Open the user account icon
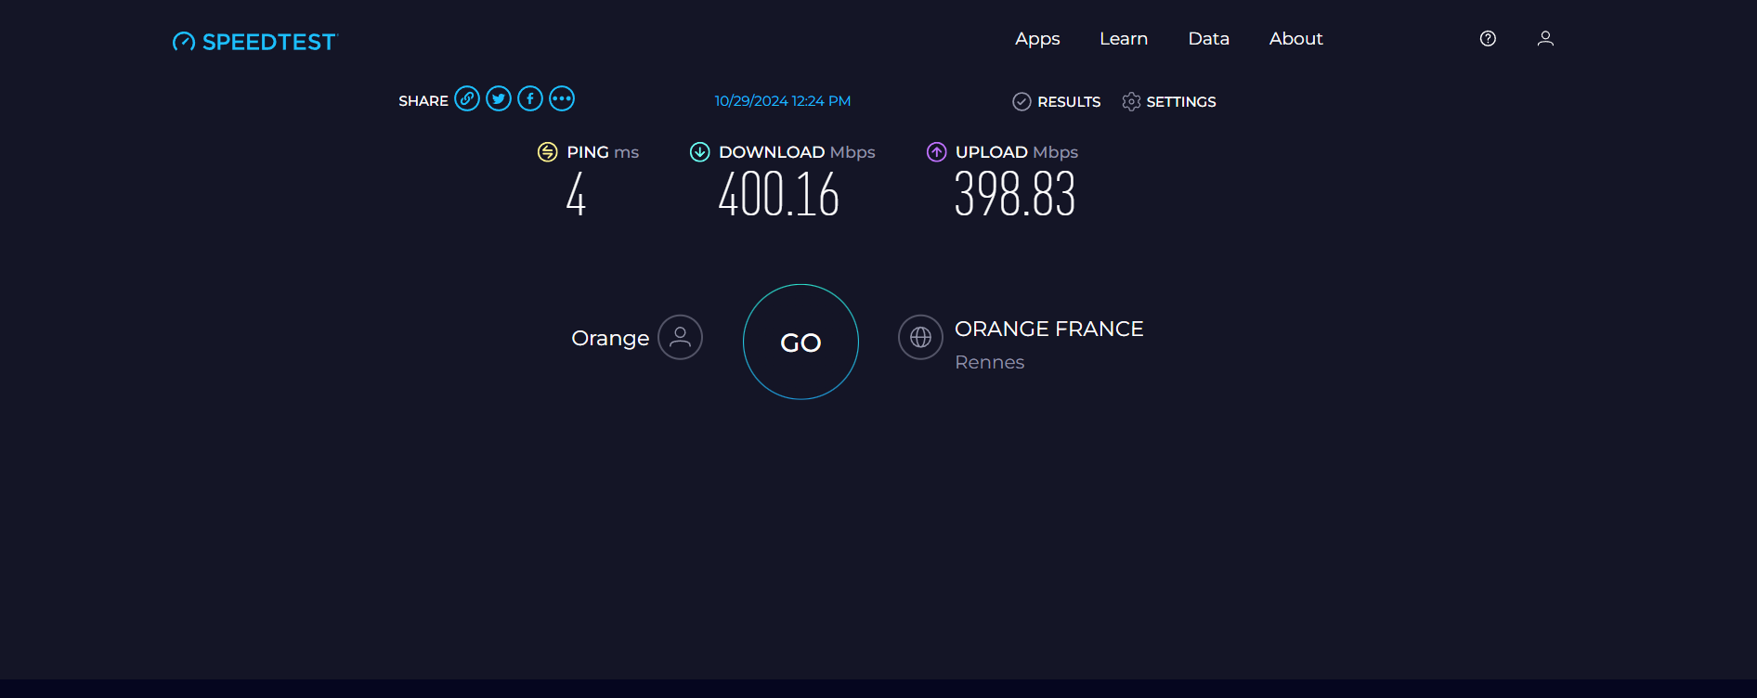 pyautogui.click(x=1545, y=38)
